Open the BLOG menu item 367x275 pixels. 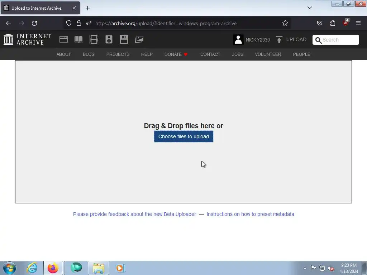(89, 54)
